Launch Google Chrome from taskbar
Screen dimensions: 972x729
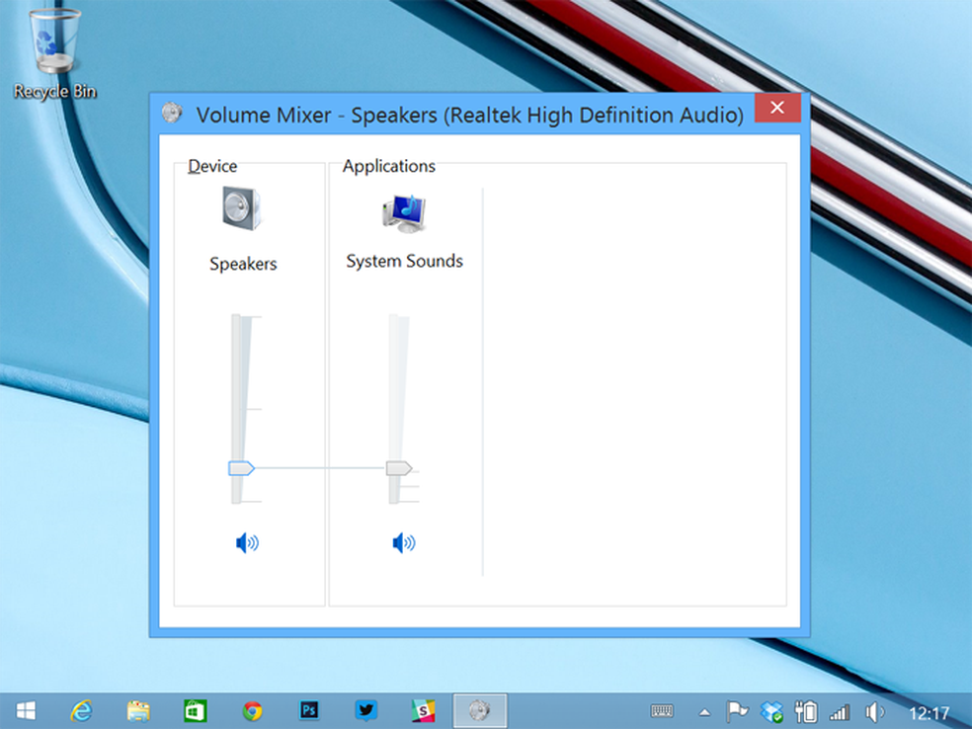click(252, 710)
